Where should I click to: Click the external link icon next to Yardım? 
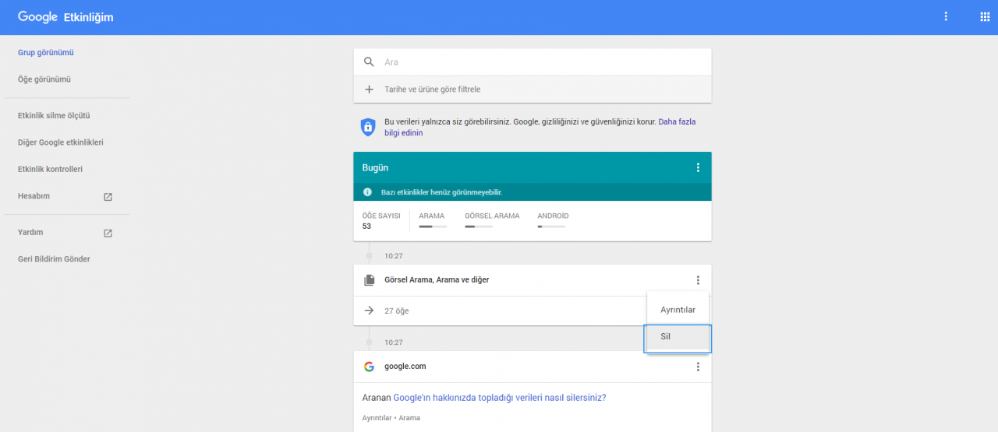[x=108, y=233]
